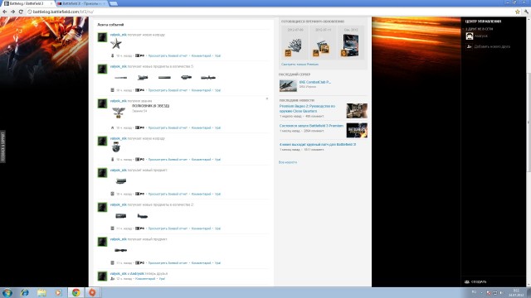531x298 pixels.
Task: Click the first weapon item in five-items entry
Action: (120, 78)
